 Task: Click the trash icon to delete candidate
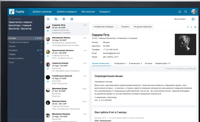coord(64,19)
